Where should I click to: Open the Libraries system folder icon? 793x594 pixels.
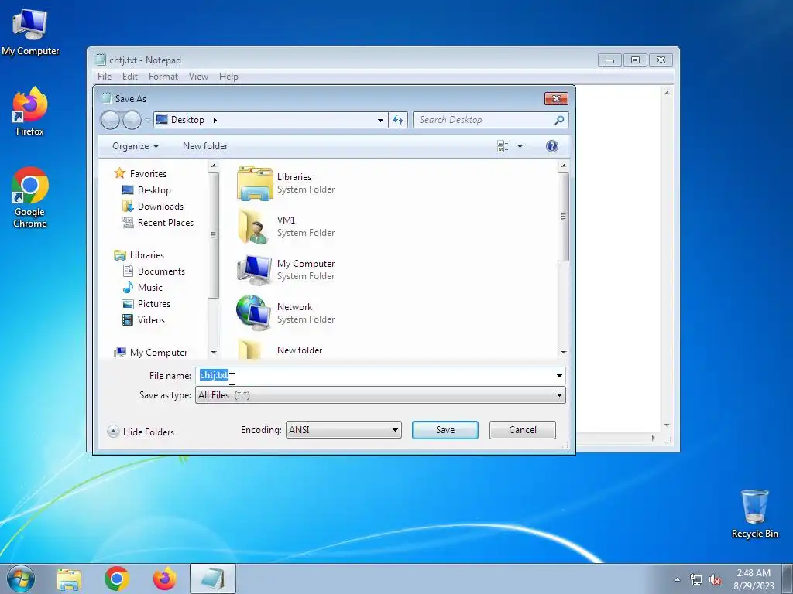point(255,183)
